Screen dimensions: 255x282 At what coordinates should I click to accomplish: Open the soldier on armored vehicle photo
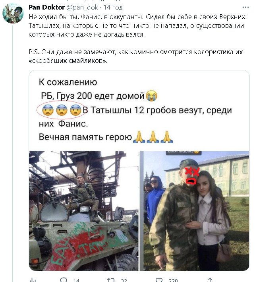tap(83, 211)
